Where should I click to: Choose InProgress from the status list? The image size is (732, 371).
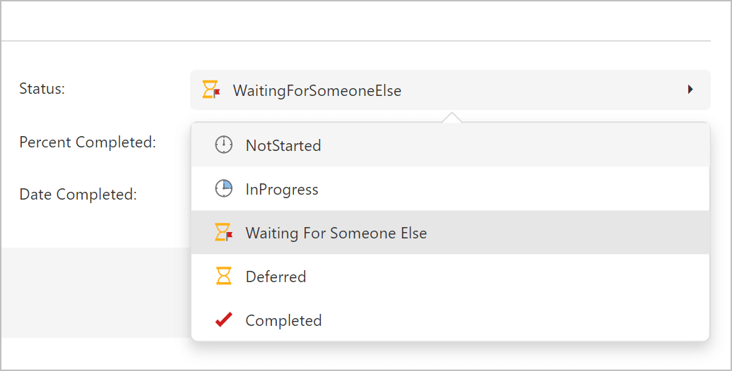coord(282,190)
